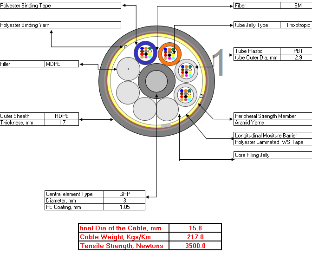Select the Outer Sheath label cell
The width and height of the screenshot is (312, 254).
click(22, 116)
